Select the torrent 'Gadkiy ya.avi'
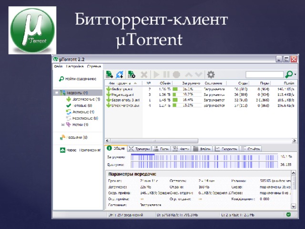305x229 pixels. tap(122, 89)
